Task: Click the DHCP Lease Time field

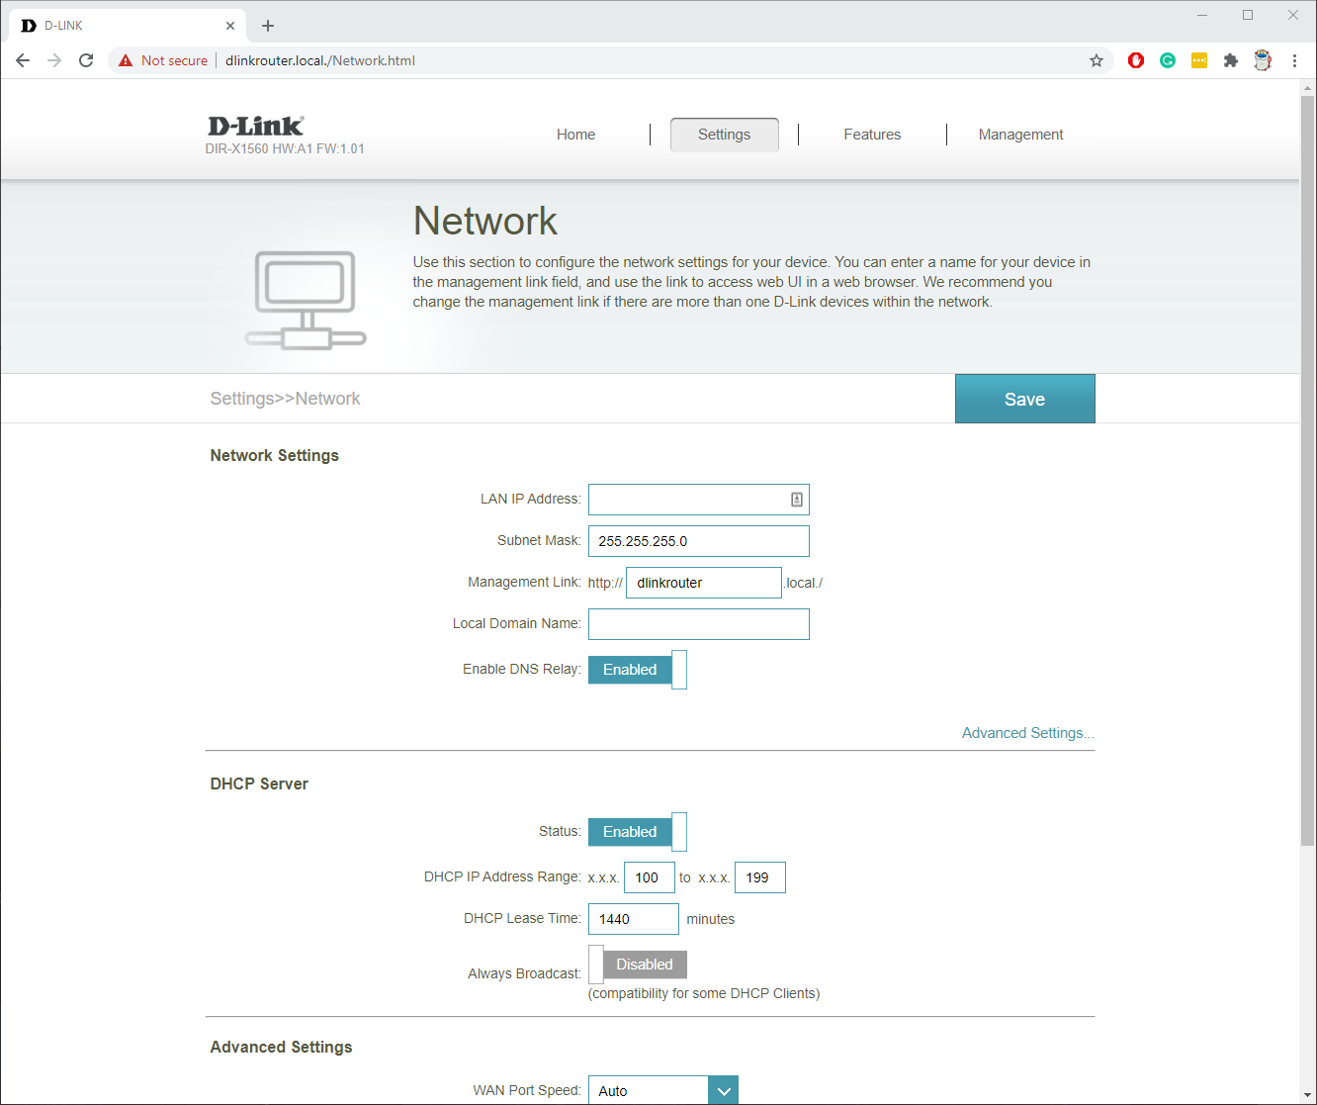Action: pyautogui.click(x=634, y=919)
